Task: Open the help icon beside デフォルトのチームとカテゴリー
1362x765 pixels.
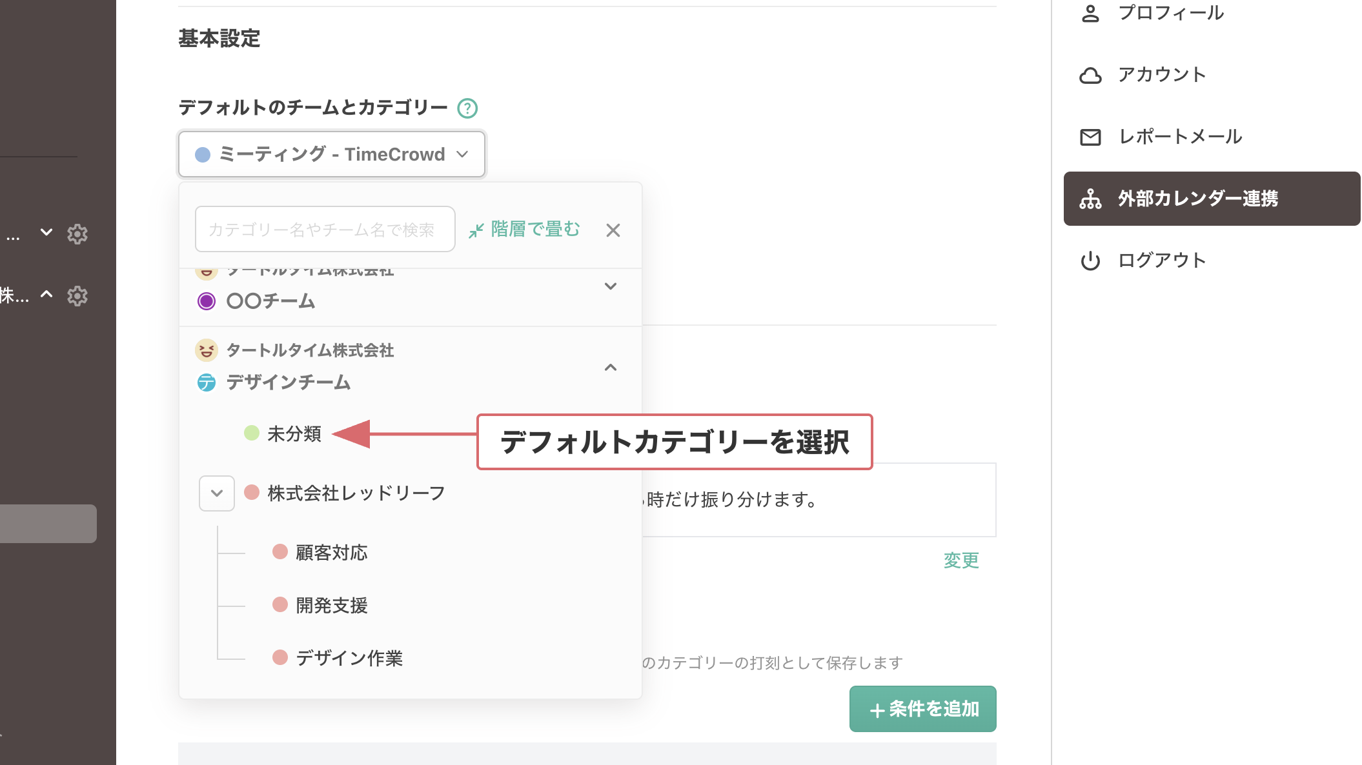Action: [x=467, y=108]
